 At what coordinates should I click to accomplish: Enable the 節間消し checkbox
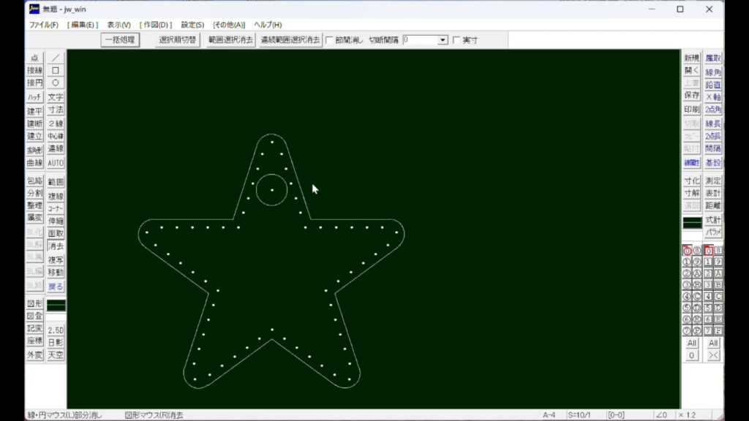[x=329, y=40]
